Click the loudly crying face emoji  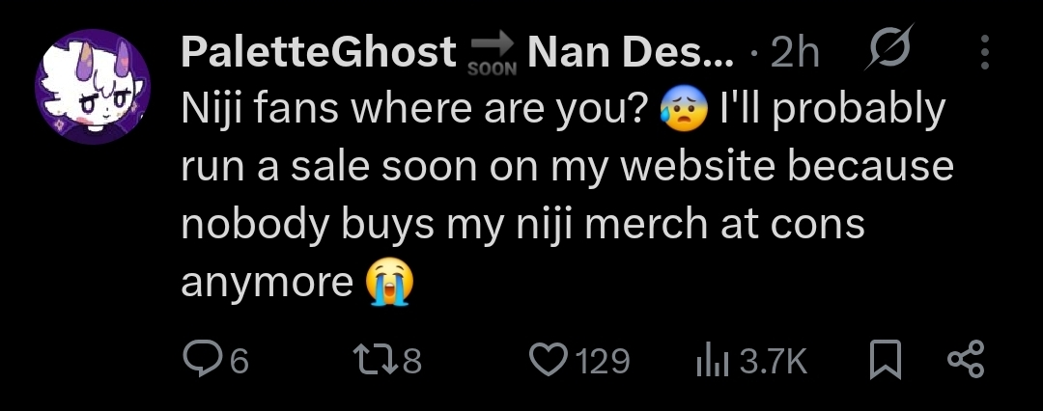pyautogui.click(x=390, y=282)
